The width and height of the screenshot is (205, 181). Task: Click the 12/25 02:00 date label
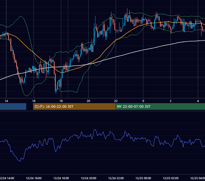(171, 178)
